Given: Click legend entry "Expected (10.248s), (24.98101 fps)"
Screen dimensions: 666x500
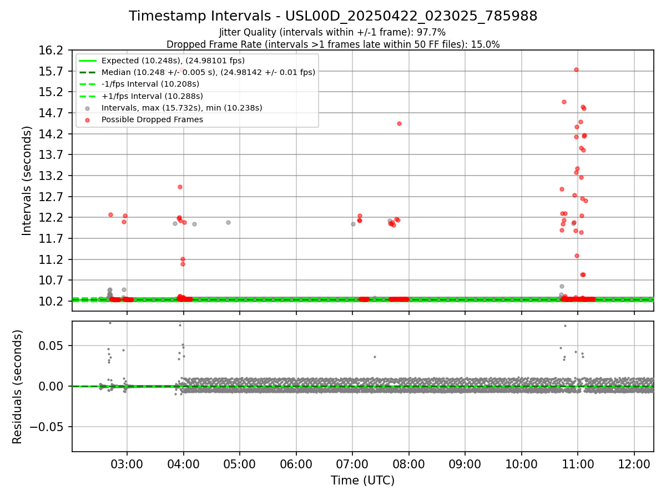Looking at the screenshot, I should [x=173, y=61].
